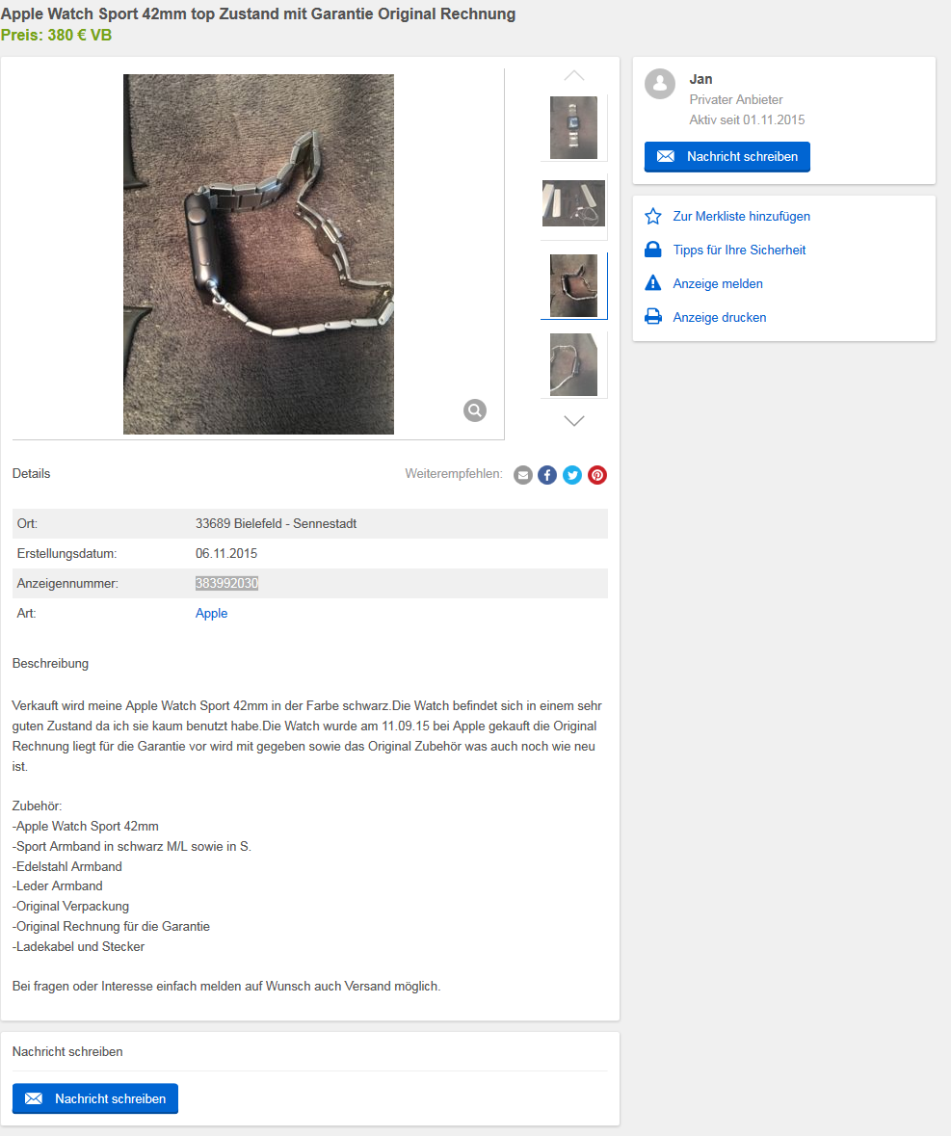Share the listing on Twitter

click(x=572, y=475)
